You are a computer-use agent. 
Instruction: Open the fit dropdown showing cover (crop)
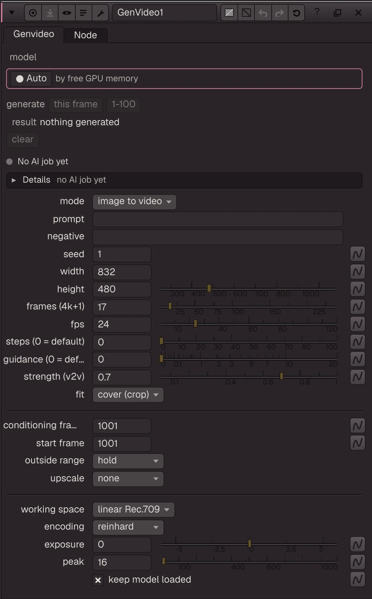tap(128, 395)
